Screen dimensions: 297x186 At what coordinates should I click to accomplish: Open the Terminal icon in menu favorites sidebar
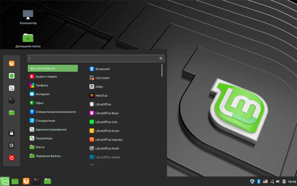[12, 100]
